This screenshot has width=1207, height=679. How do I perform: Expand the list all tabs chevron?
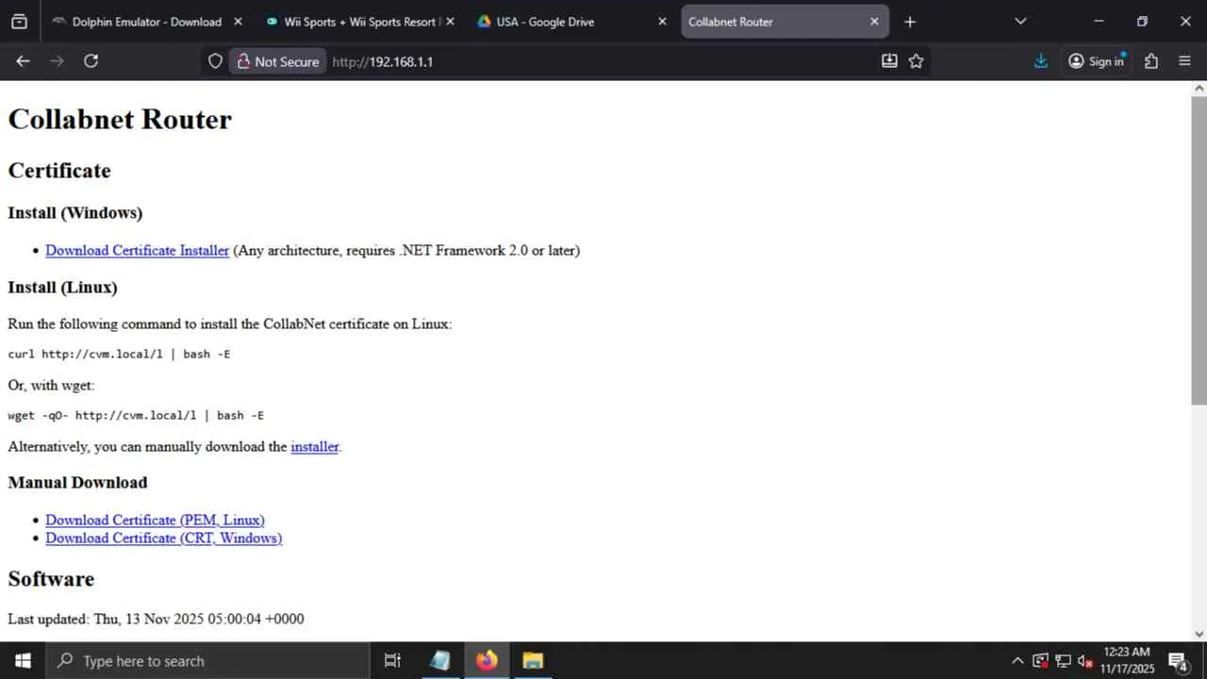pos(1020,22)
